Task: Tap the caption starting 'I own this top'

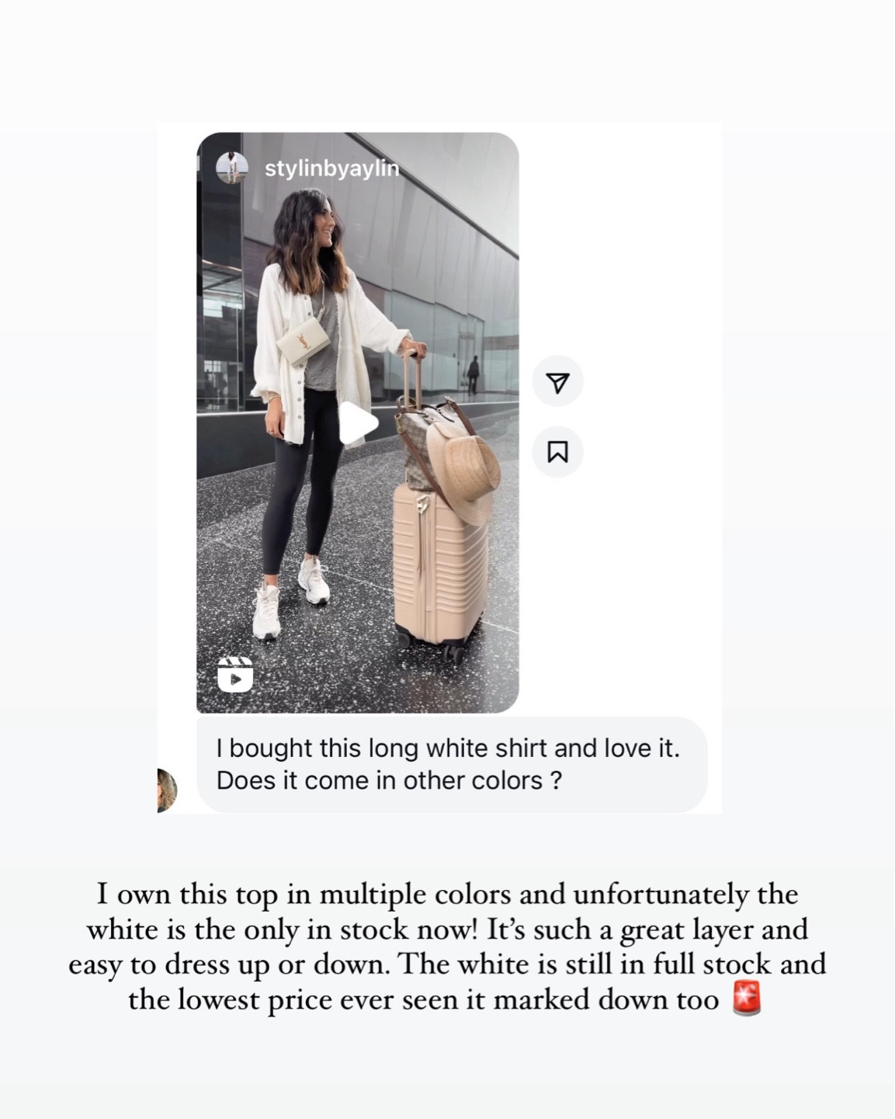Action: coord(447,947)
